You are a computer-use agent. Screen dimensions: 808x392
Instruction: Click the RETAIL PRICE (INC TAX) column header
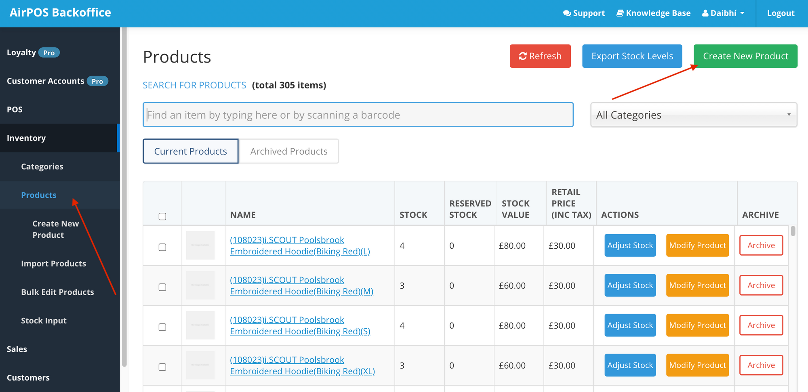(x=571, y=203)
